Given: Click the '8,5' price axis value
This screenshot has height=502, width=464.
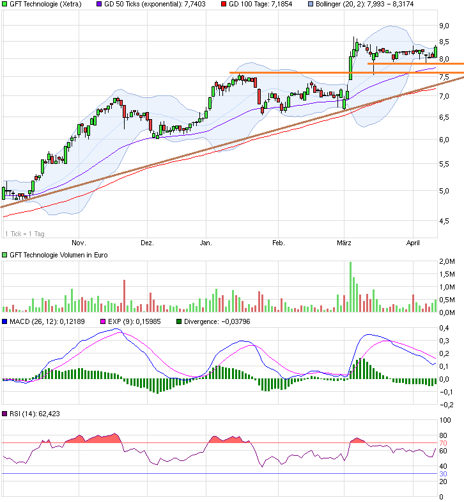Looking at the screenshot, I should [444, 42].
